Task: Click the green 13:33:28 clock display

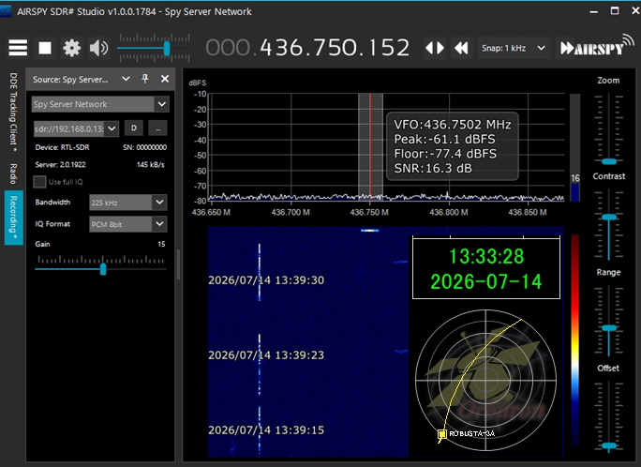Action: tap(486, 256)
